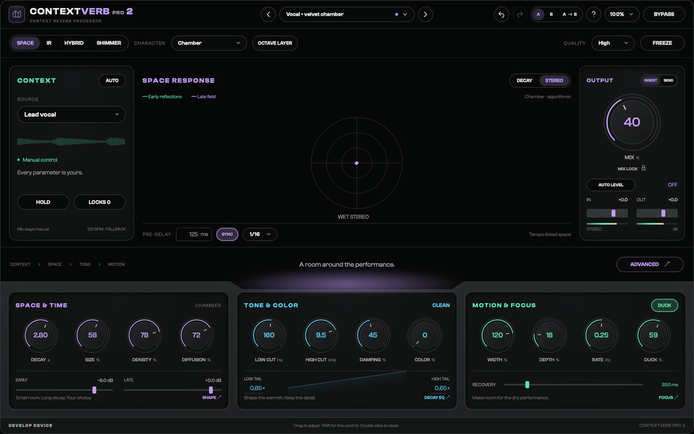Viewport: 694px width, 434px height.
Task: Click the Density knob
Action: (x=145, y=335)
